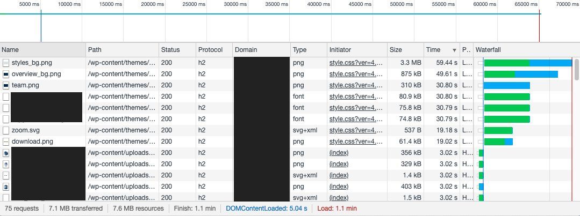Sort by the Status column header
The image size is (580, 216).
coord(177,50)
